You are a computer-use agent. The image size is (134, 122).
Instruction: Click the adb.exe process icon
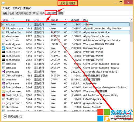coord(4,24)
